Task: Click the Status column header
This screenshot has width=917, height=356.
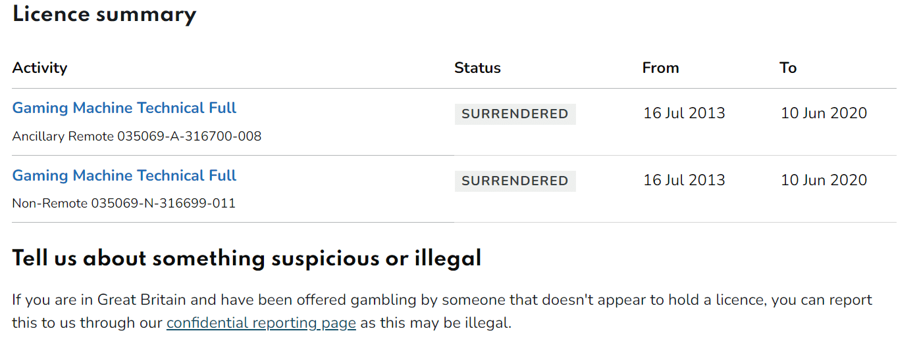Action: 477,68
